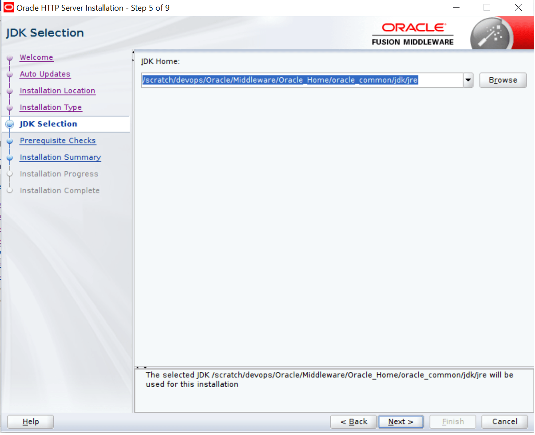Open the JDK Home dropdown list
535x435 pixels.
pyautogui.click(x=468, y=80)
